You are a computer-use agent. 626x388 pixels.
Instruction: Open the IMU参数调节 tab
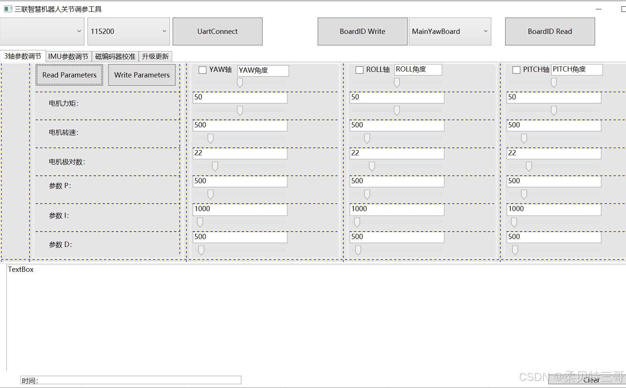(x=68, y=57)
